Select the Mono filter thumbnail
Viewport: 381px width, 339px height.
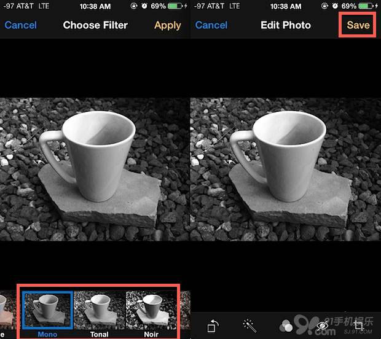47,310
